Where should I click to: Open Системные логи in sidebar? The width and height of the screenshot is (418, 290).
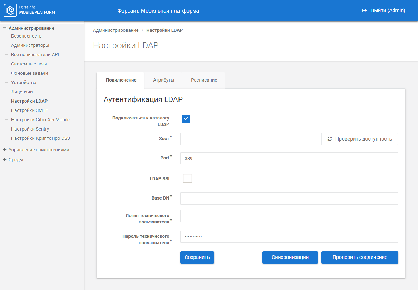click(29, 64)
